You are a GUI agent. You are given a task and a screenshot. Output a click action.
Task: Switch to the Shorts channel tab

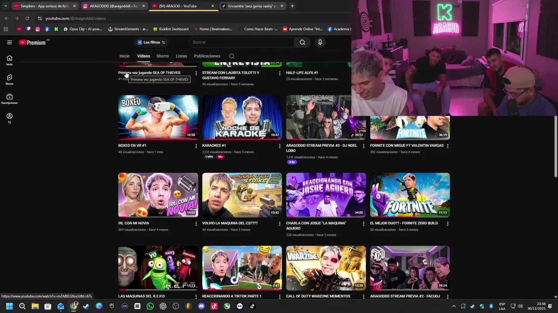pyautogui.click(x=163, y=56)
